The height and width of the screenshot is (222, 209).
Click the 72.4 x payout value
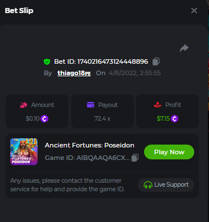[103, 119]
